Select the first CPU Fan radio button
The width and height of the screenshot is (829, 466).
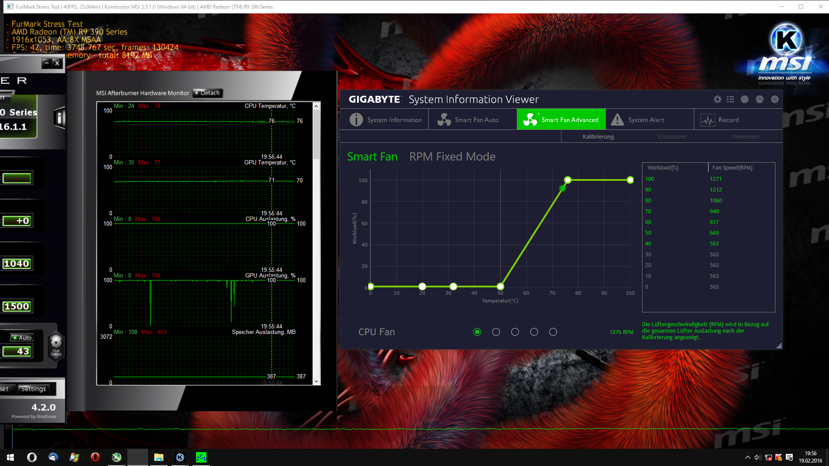tap(477, 332)
